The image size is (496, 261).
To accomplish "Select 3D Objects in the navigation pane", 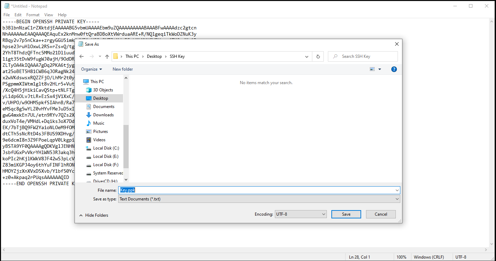I will (x=103, y=90).
